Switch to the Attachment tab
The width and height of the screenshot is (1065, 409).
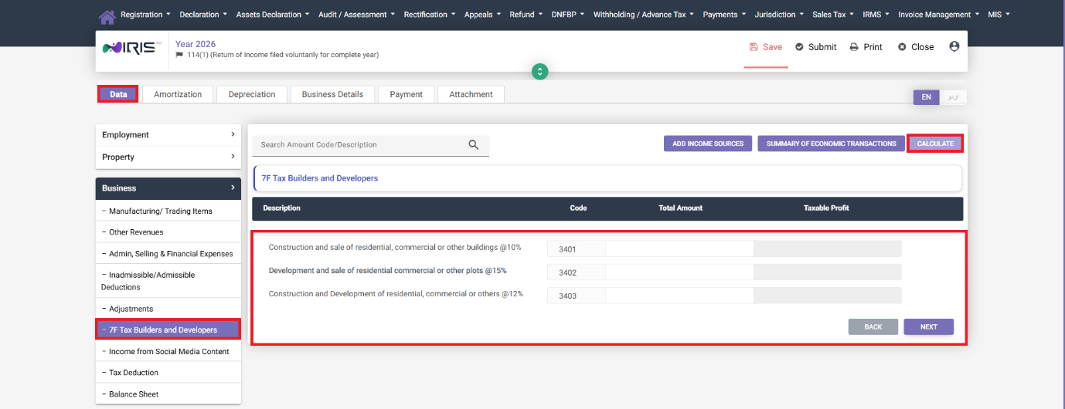coord(471,94)
